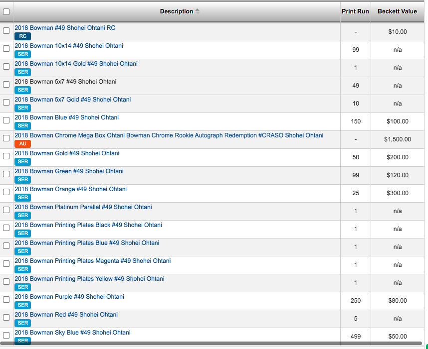This screenshot has height=349, width=428.
Task: Open the Bowman Red #49 link
Action: pos(66,315)
